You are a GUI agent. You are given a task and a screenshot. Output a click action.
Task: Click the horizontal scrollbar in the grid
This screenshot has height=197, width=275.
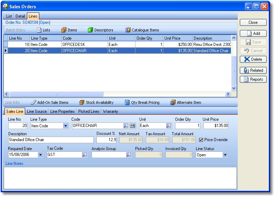(x=57, y=94)
